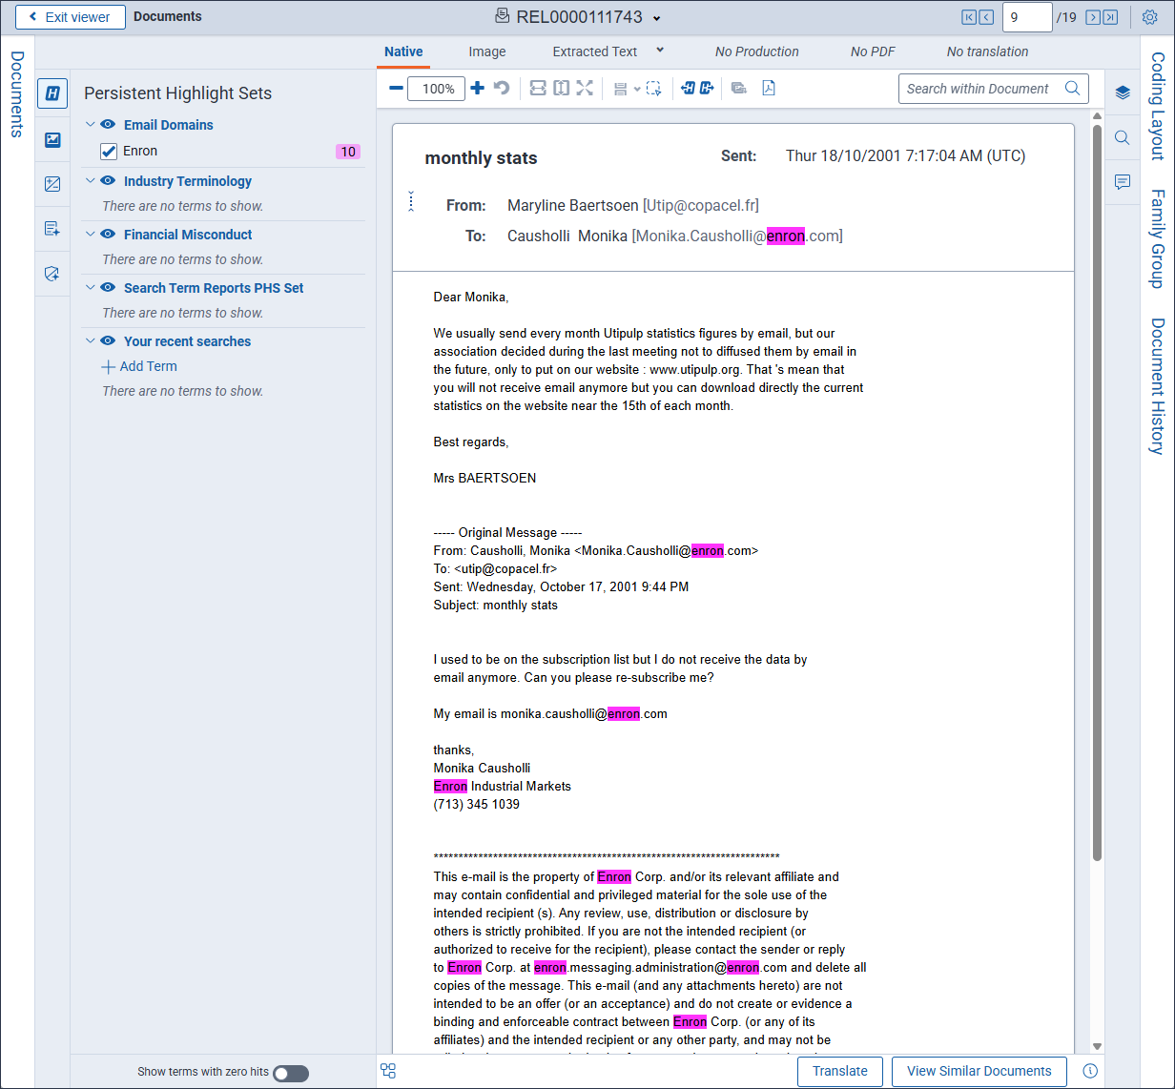Switch to the Image tab
This screenshot has width=1175, height=1089.
point(487,51)
